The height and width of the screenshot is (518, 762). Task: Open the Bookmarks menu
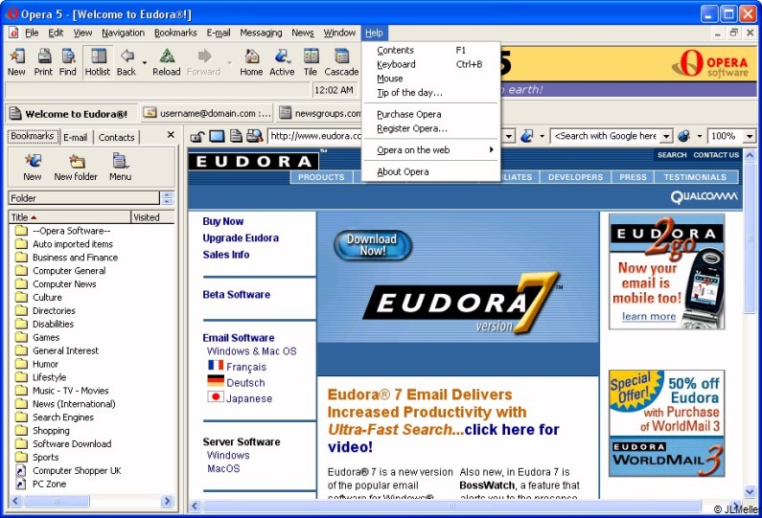click(x=175, y=33)
